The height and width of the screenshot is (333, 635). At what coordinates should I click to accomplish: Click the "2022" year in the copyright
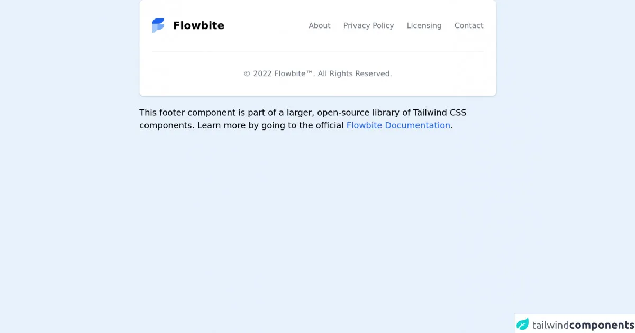click(262, 73)
